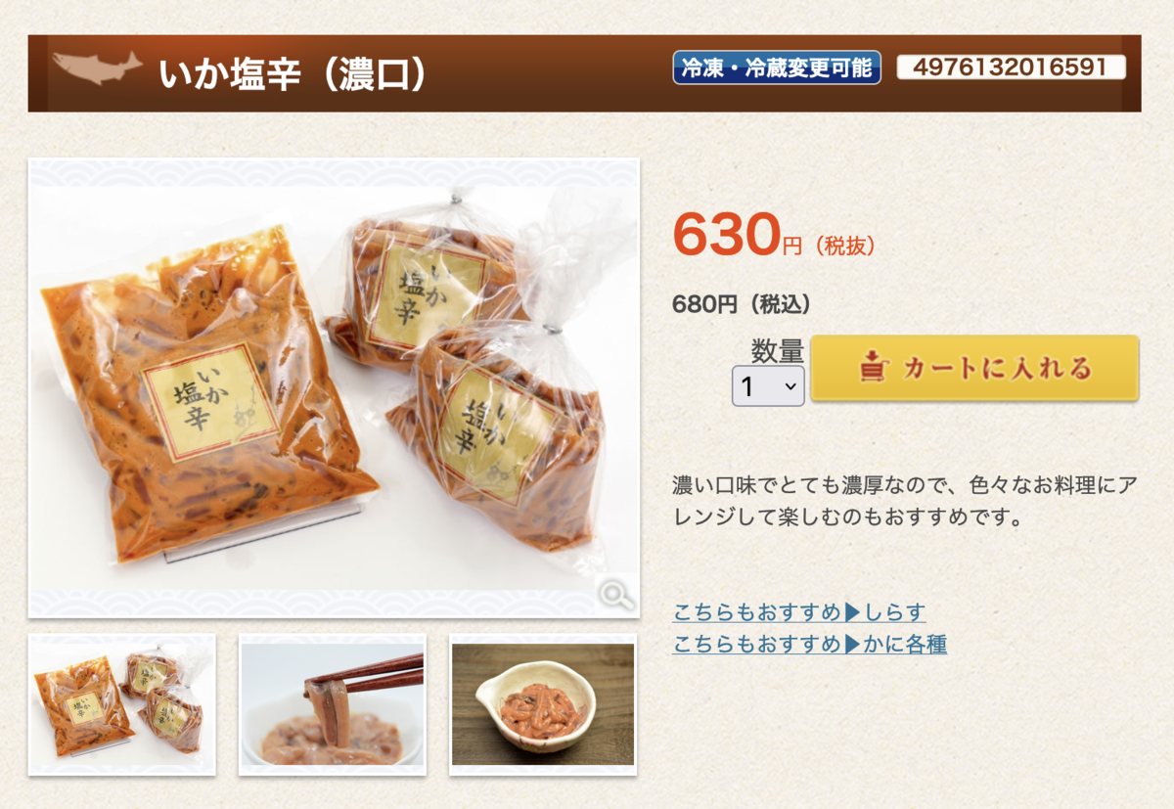Click the 数量 quantity label
1174x809 pixels.
click(777, 350)
